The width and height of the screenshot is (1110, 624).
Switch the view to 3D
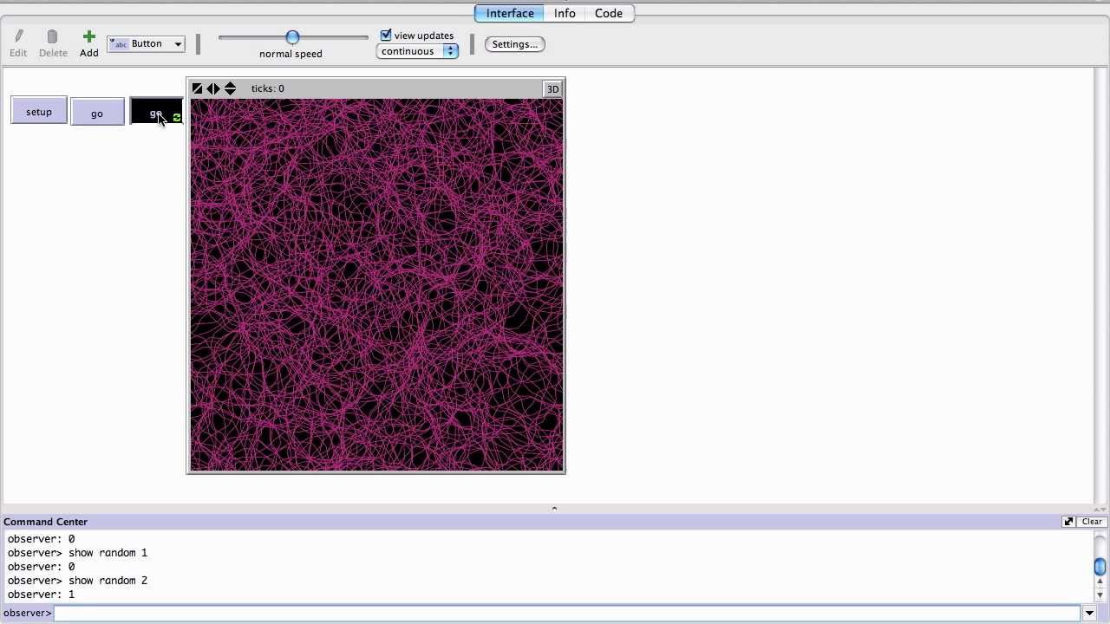pos(552,88)
